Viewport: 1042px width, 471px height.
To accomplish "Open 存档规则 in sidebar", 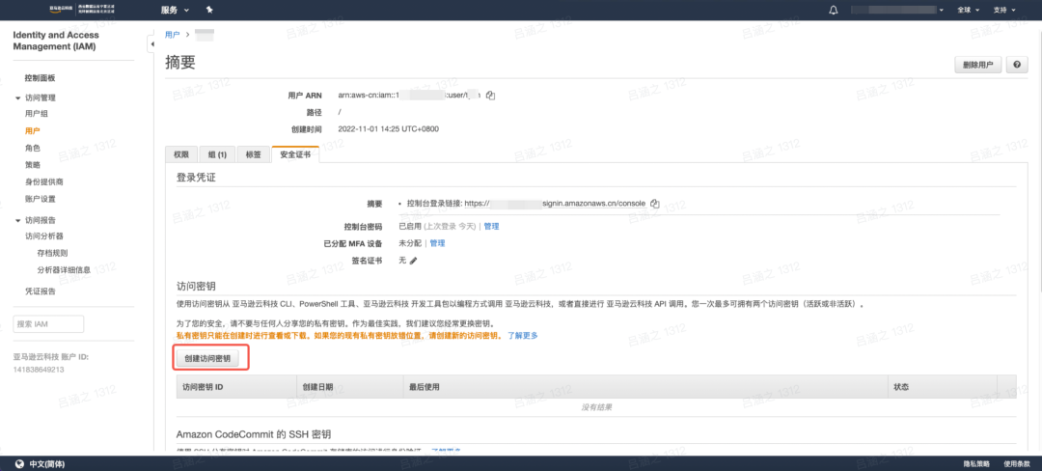I will pyautogui.click(x=52, y=253).
